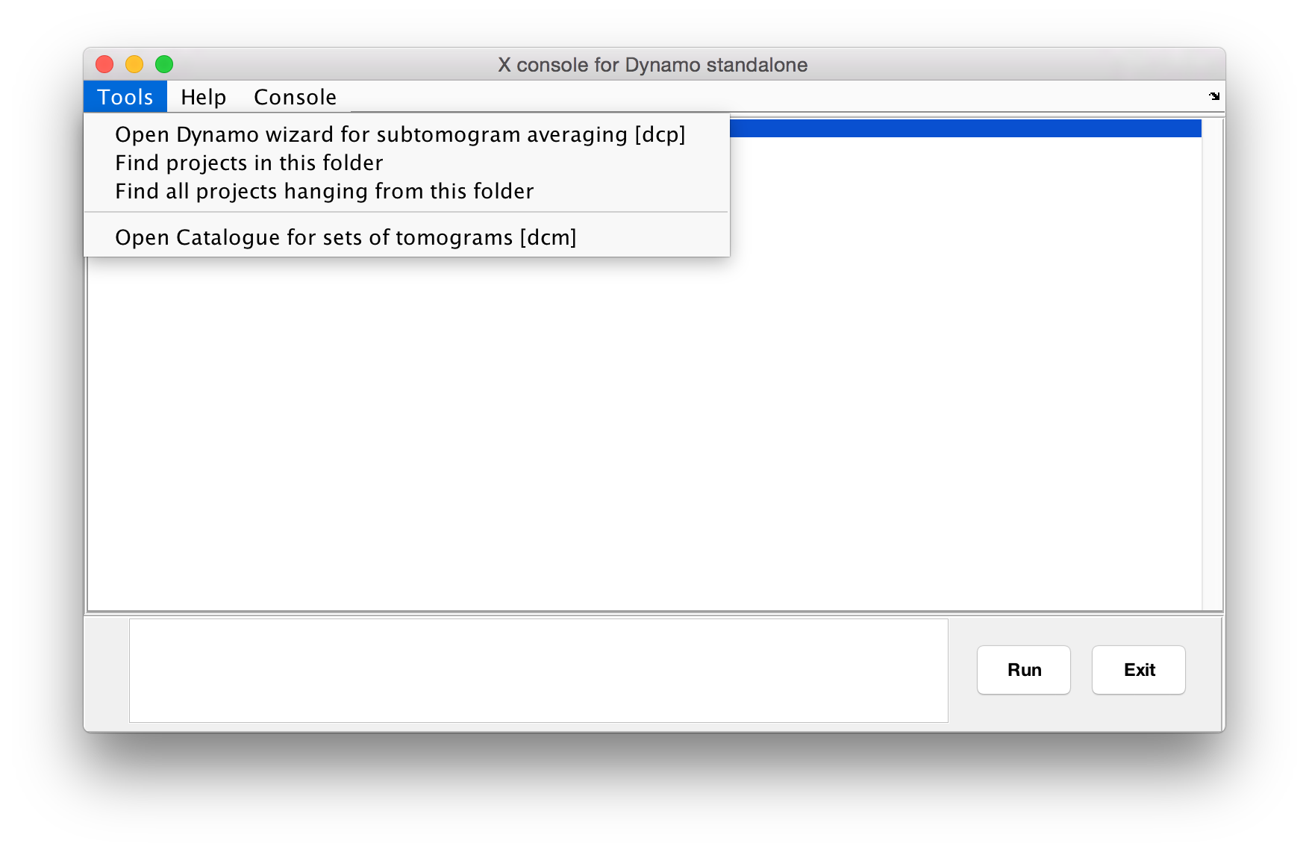
Task: Click the Run button
Action: 1024,670
